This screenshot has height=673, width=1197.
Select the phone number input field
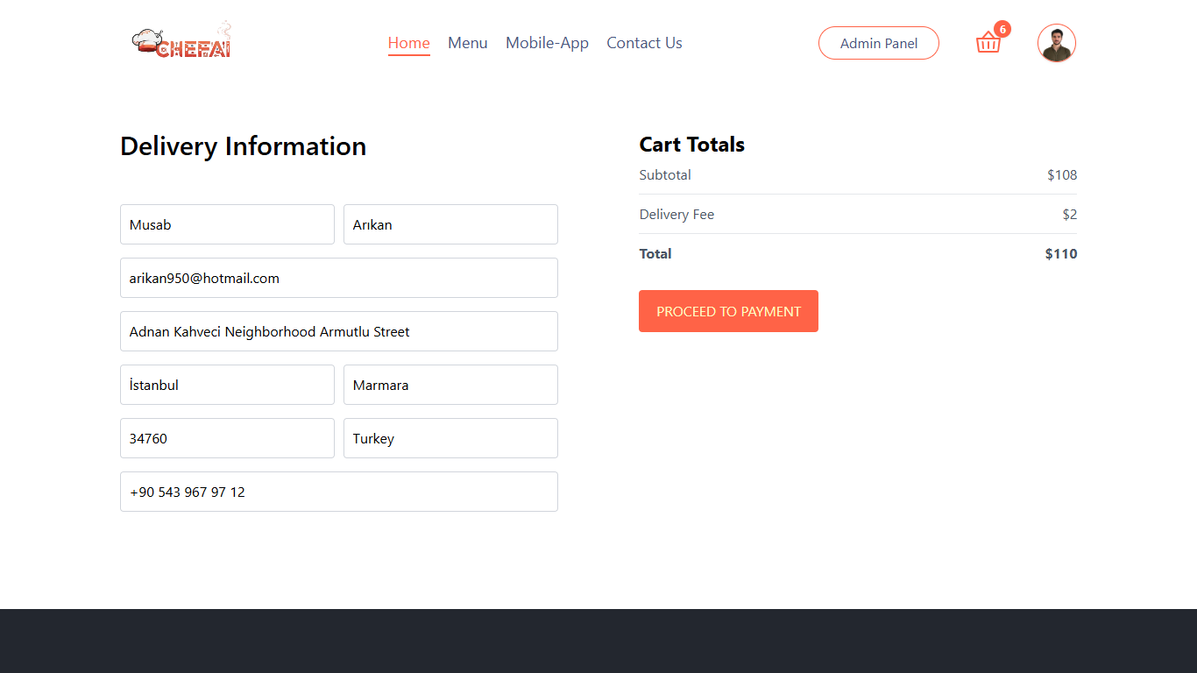pyautogui.click(x=338, y=492)
